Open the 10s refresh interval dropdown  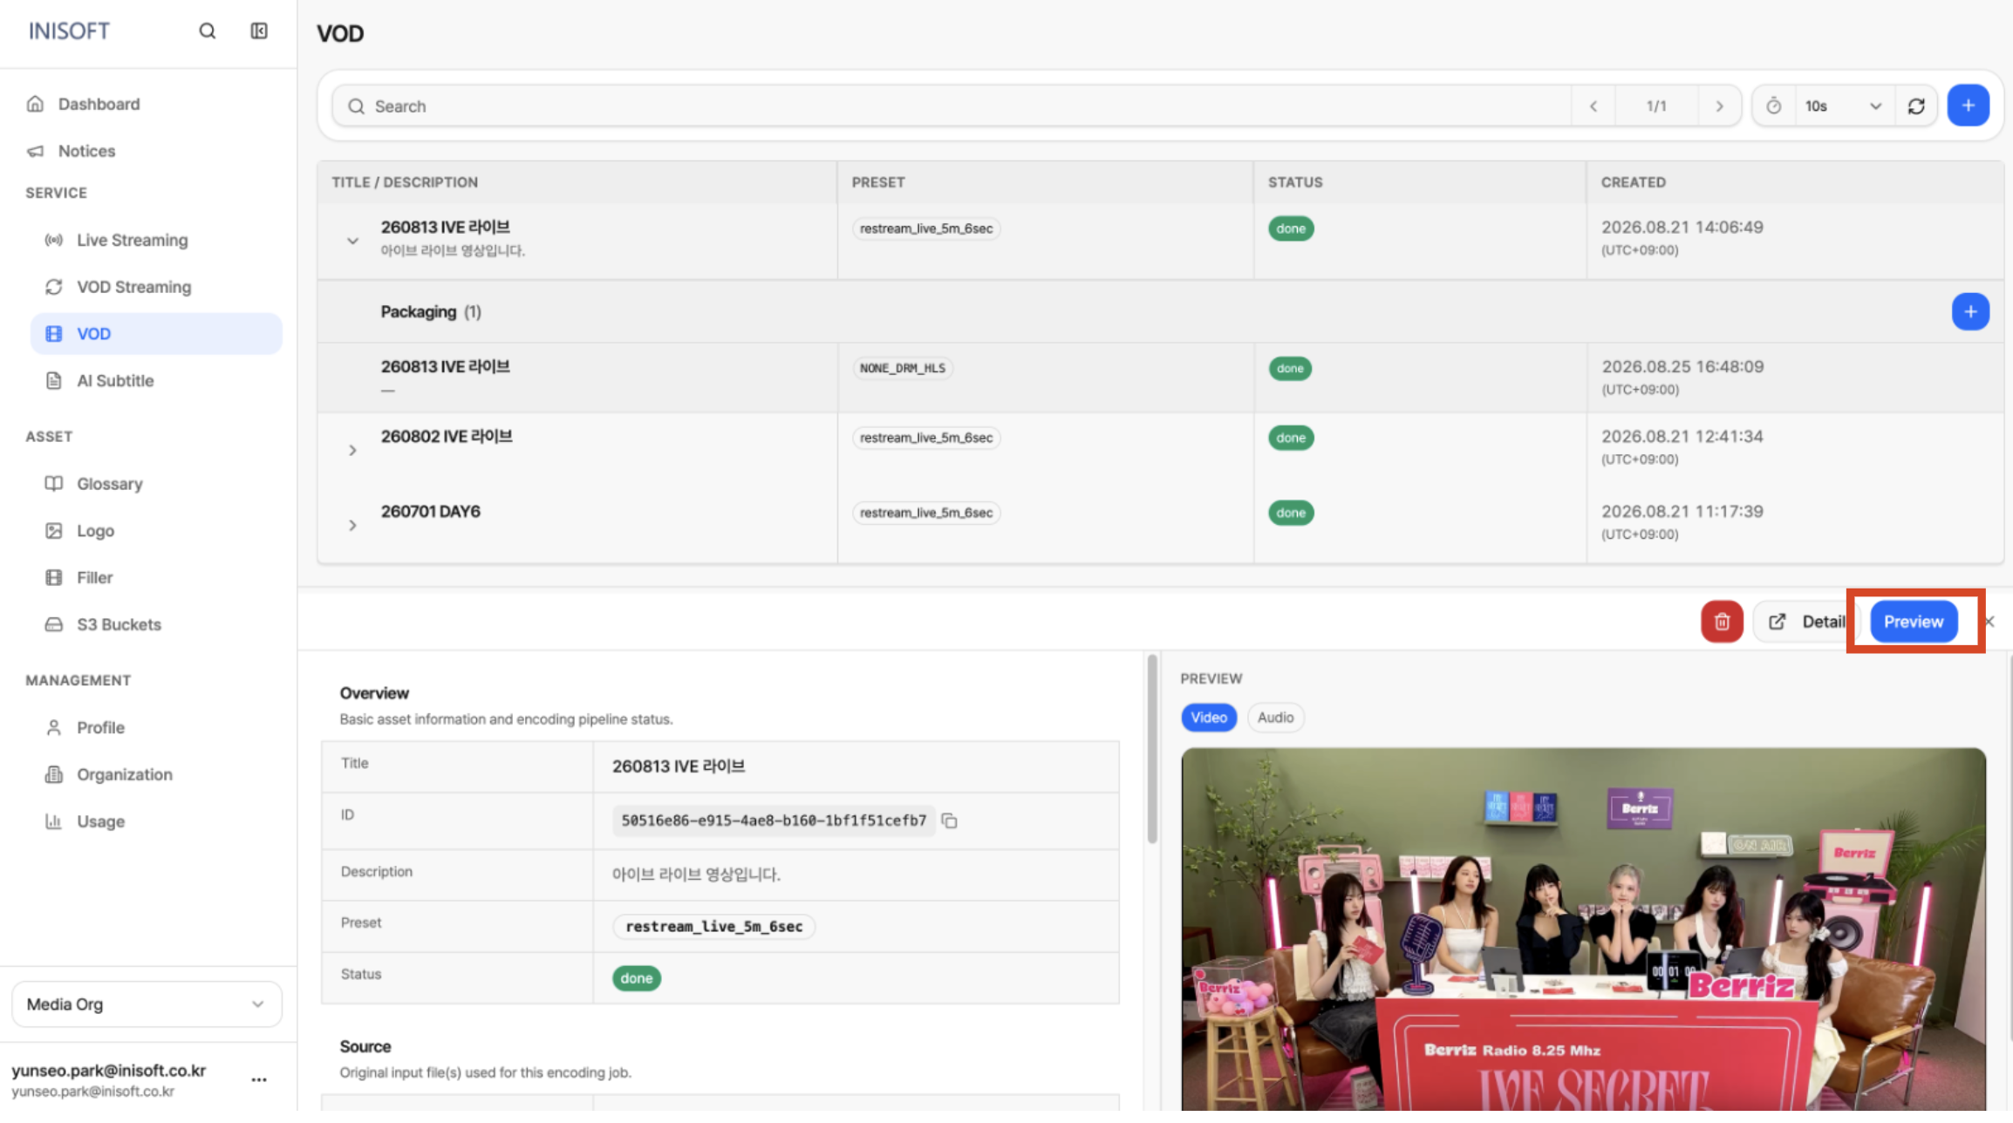(1844, 106)
